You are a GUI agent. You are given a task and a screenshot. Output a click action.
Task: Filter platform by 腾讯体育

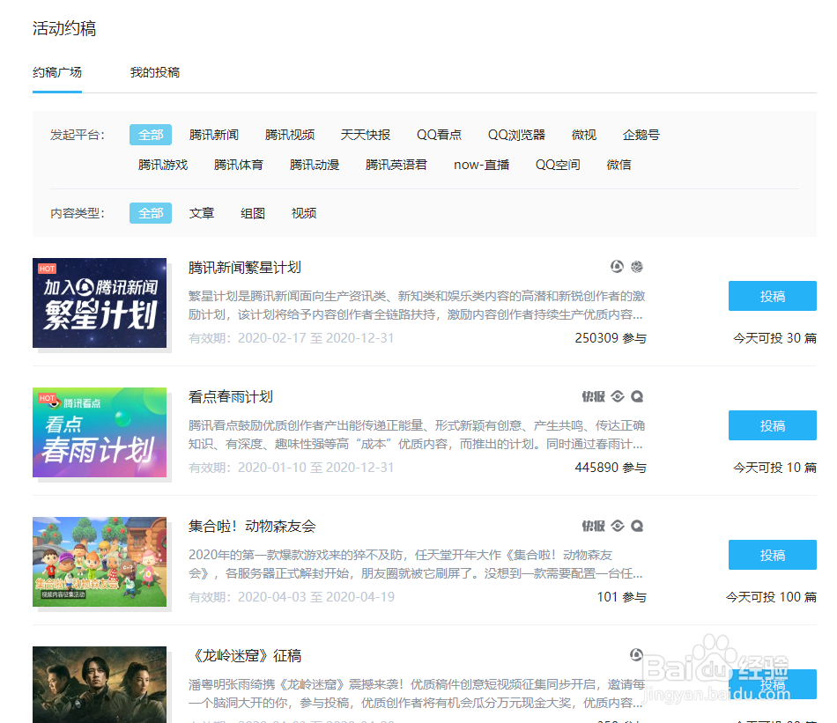click(239, 165)
